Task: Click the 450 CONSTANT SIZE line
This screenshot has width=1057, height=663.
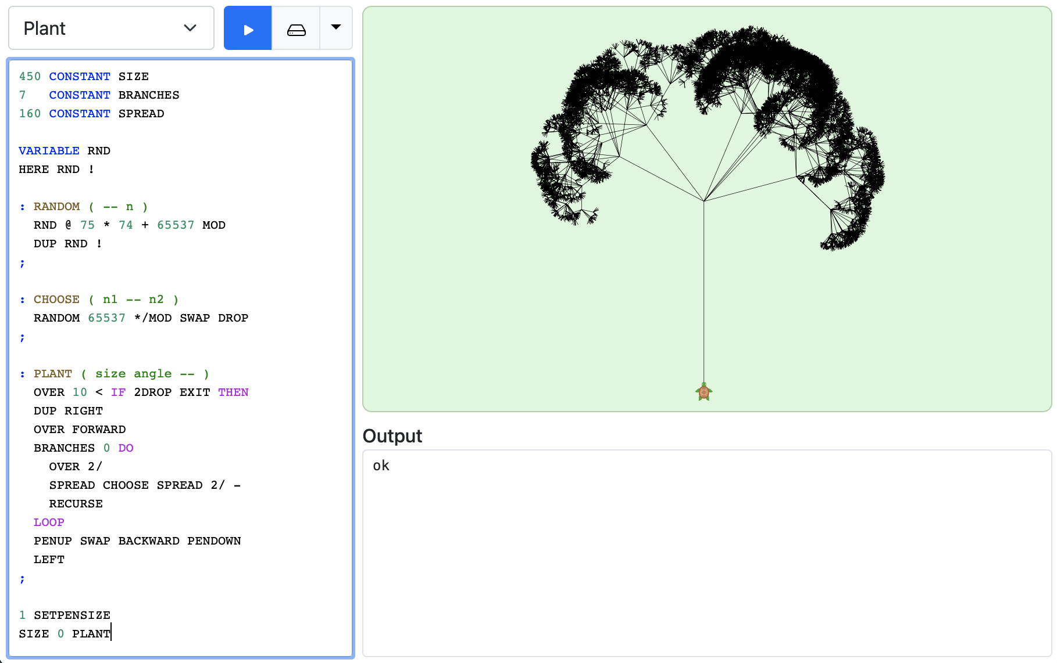Action: [x=84, y=77]
